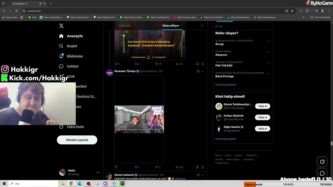Open the #deprem trending topic
Viewport: 333px width, 187px height.
tap(221, 55)
